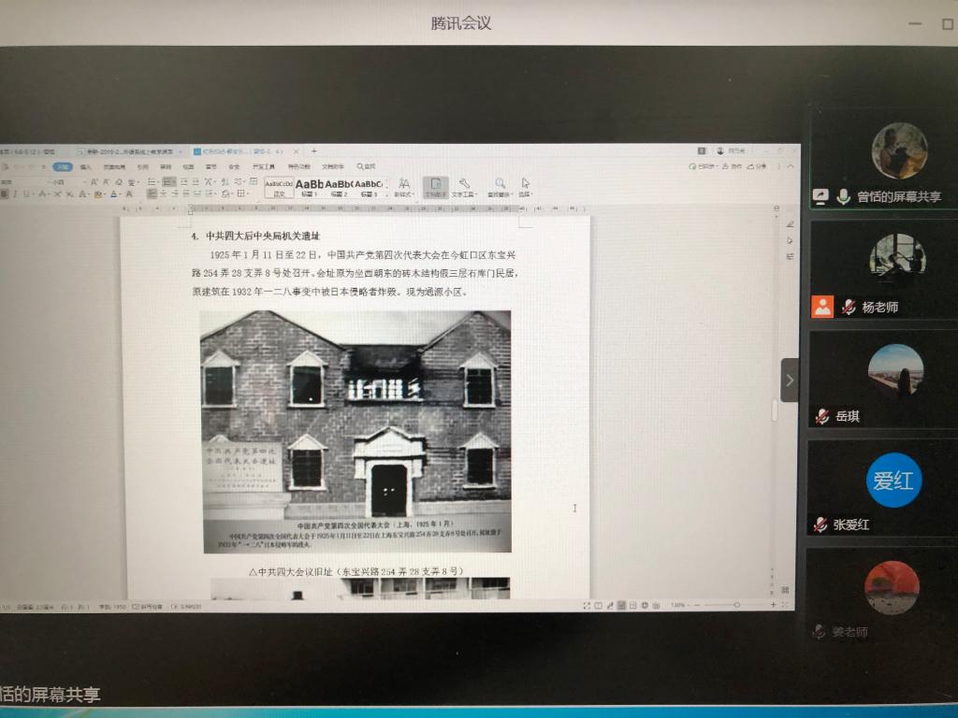Click the highlighted document page icon in ribbon
The height and width of the screenshot is (718, 958).
pyautogui.click(x=435, y=185)
